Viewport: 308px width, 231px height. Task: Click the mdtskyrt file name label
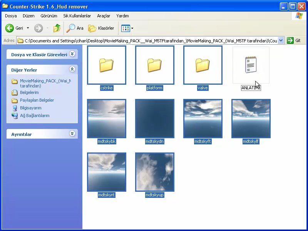[x=106, y=195]
